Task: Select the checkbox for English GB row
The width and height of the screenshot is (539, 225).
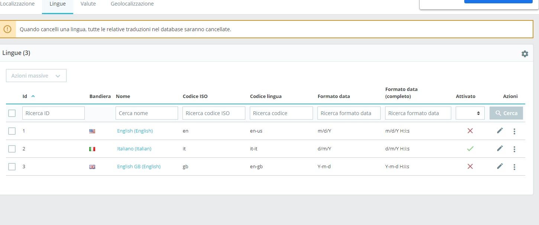Action: [12, 167]
